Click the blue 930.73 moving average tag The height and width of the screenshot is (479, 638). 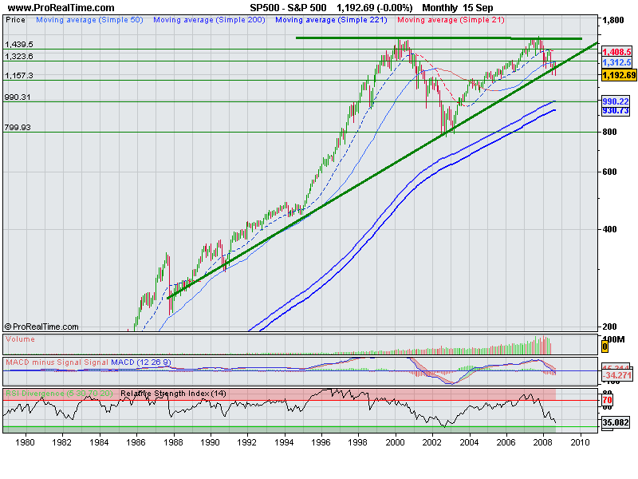(x=616, y=111)
